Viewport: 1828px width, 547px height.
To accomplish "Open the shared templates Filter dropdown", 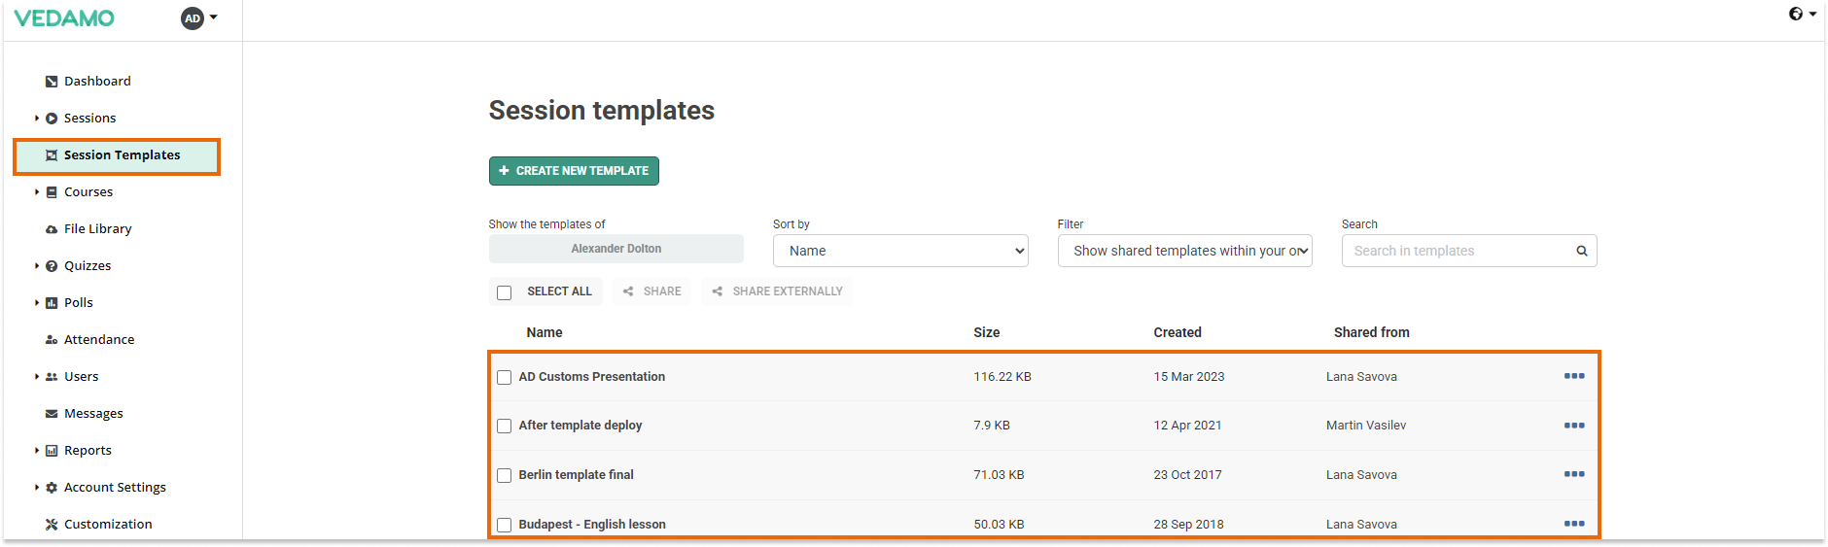I will coord(1184,251).
